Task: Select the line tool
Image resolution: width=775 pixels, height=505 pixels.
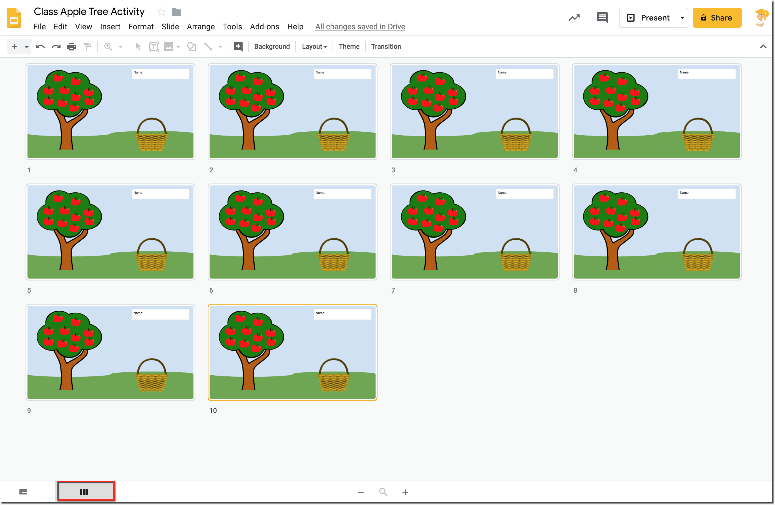Action: tap(208, 47)
